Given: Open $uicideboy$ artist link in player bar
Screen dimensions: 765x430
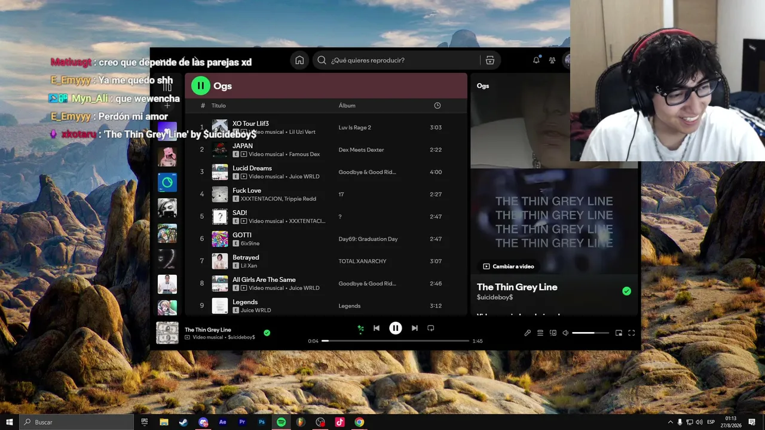Looking at the screenshot, I should pyautogui.click(x=241, y=337).
